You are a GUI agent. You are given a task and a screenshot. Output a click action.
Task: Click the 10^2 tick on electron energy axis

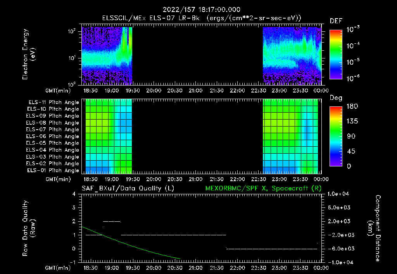coord(72,31)
